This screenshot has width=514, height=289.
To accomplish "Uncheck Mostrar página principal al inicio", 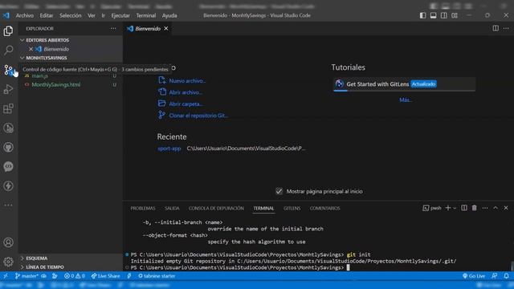I will point(279,191).
